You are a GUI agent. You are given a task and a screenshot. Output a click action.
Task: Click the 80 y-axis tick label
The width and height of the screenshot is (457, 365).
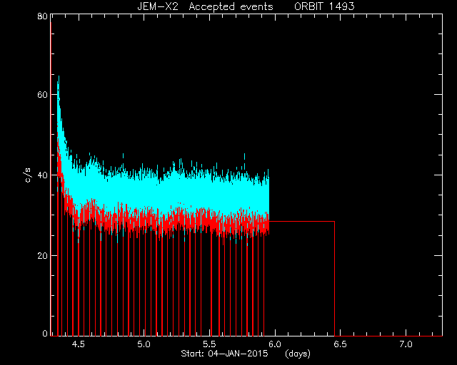pos(43,16)
